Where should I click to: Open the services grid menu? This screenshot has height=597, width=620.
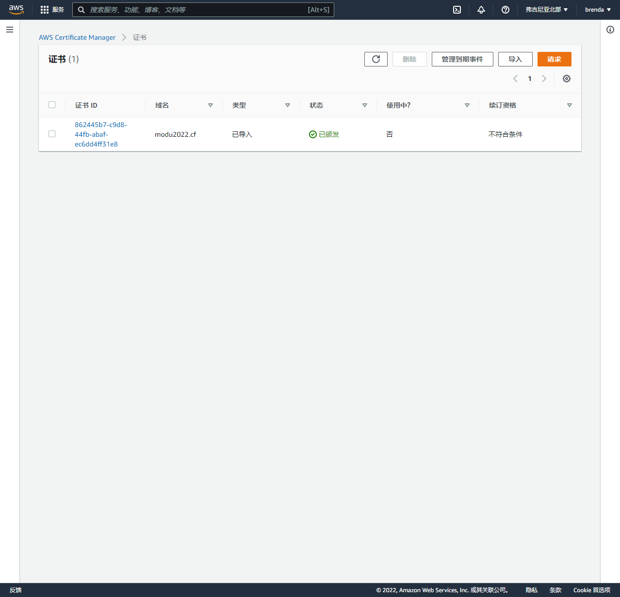(45, 10)
